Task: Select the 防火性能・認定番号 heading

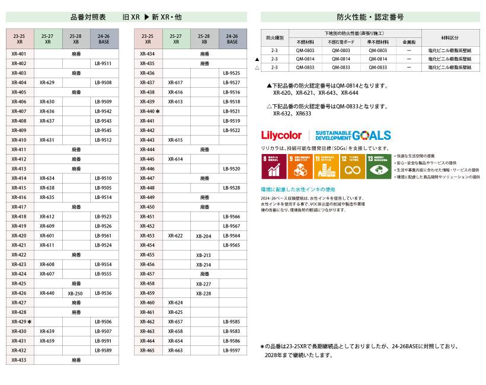Action: point(370,17)
